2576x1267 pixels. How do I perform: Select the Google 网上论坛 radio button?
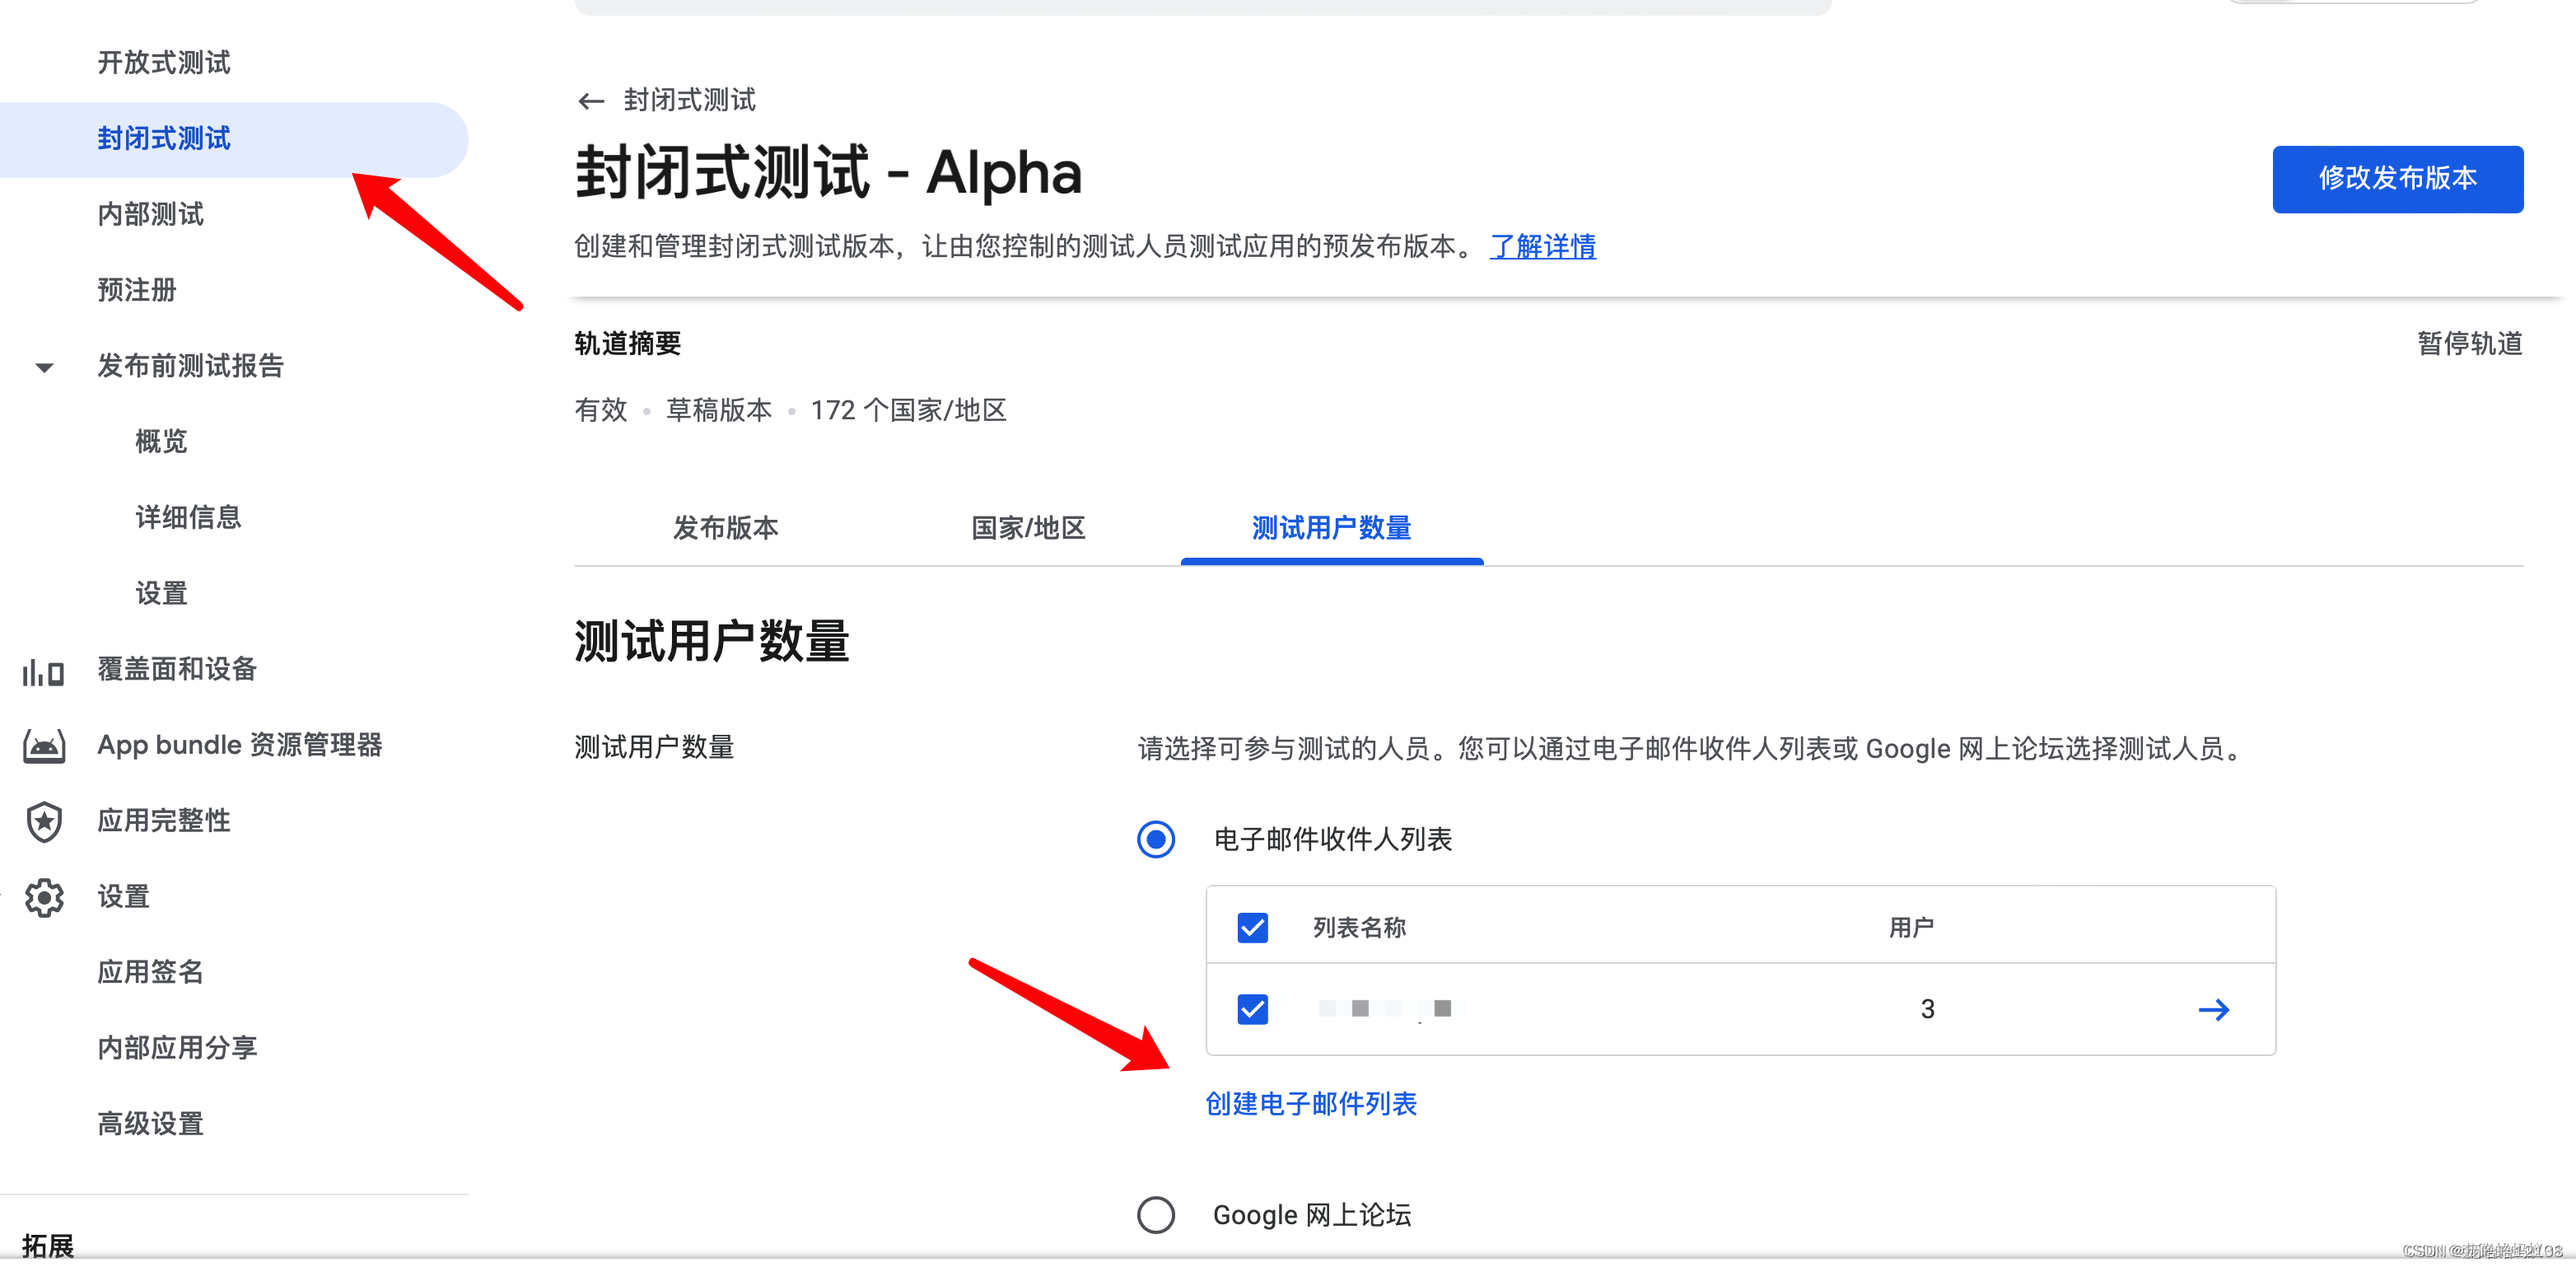pyautogui.click(x=1156, y=1215)
